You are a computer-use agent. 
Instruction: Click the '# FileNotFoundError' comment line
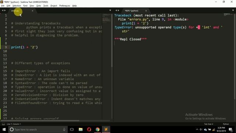56,103
